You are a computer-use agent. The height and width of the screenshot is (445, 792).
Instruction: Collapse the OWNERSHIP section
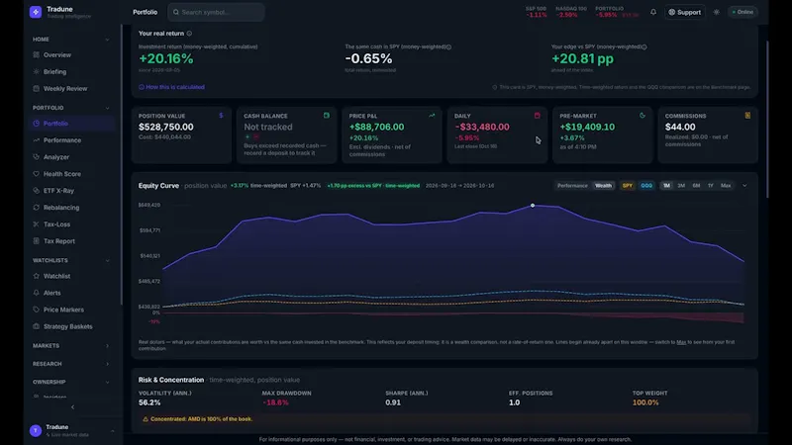(x=107, y=382)
